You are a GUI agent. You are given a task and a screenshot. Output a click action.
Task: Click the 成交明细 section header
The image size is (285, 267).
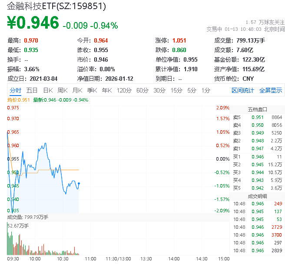pyautogui.click(x=257, y=196)
